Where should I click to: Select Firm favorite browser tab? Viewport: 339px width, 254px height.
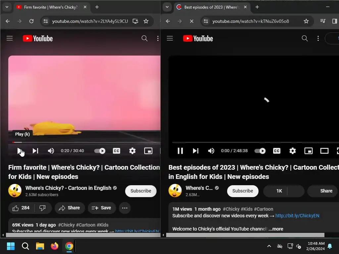51,7
